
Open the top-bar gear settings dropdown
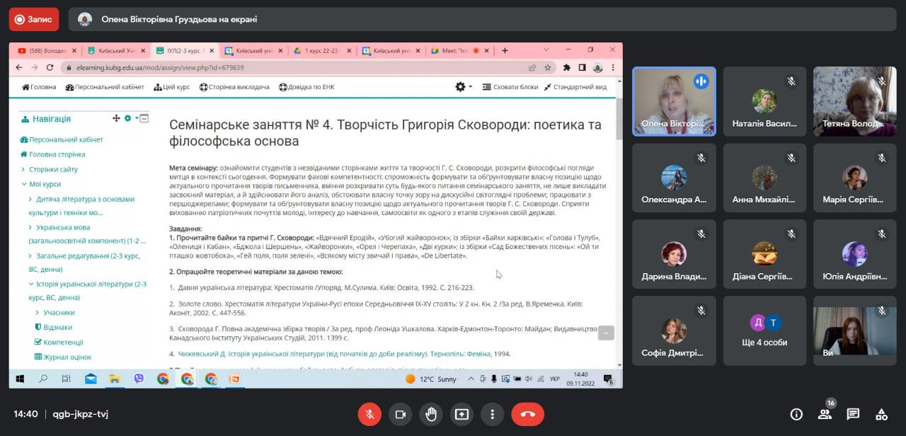[464, 87]
